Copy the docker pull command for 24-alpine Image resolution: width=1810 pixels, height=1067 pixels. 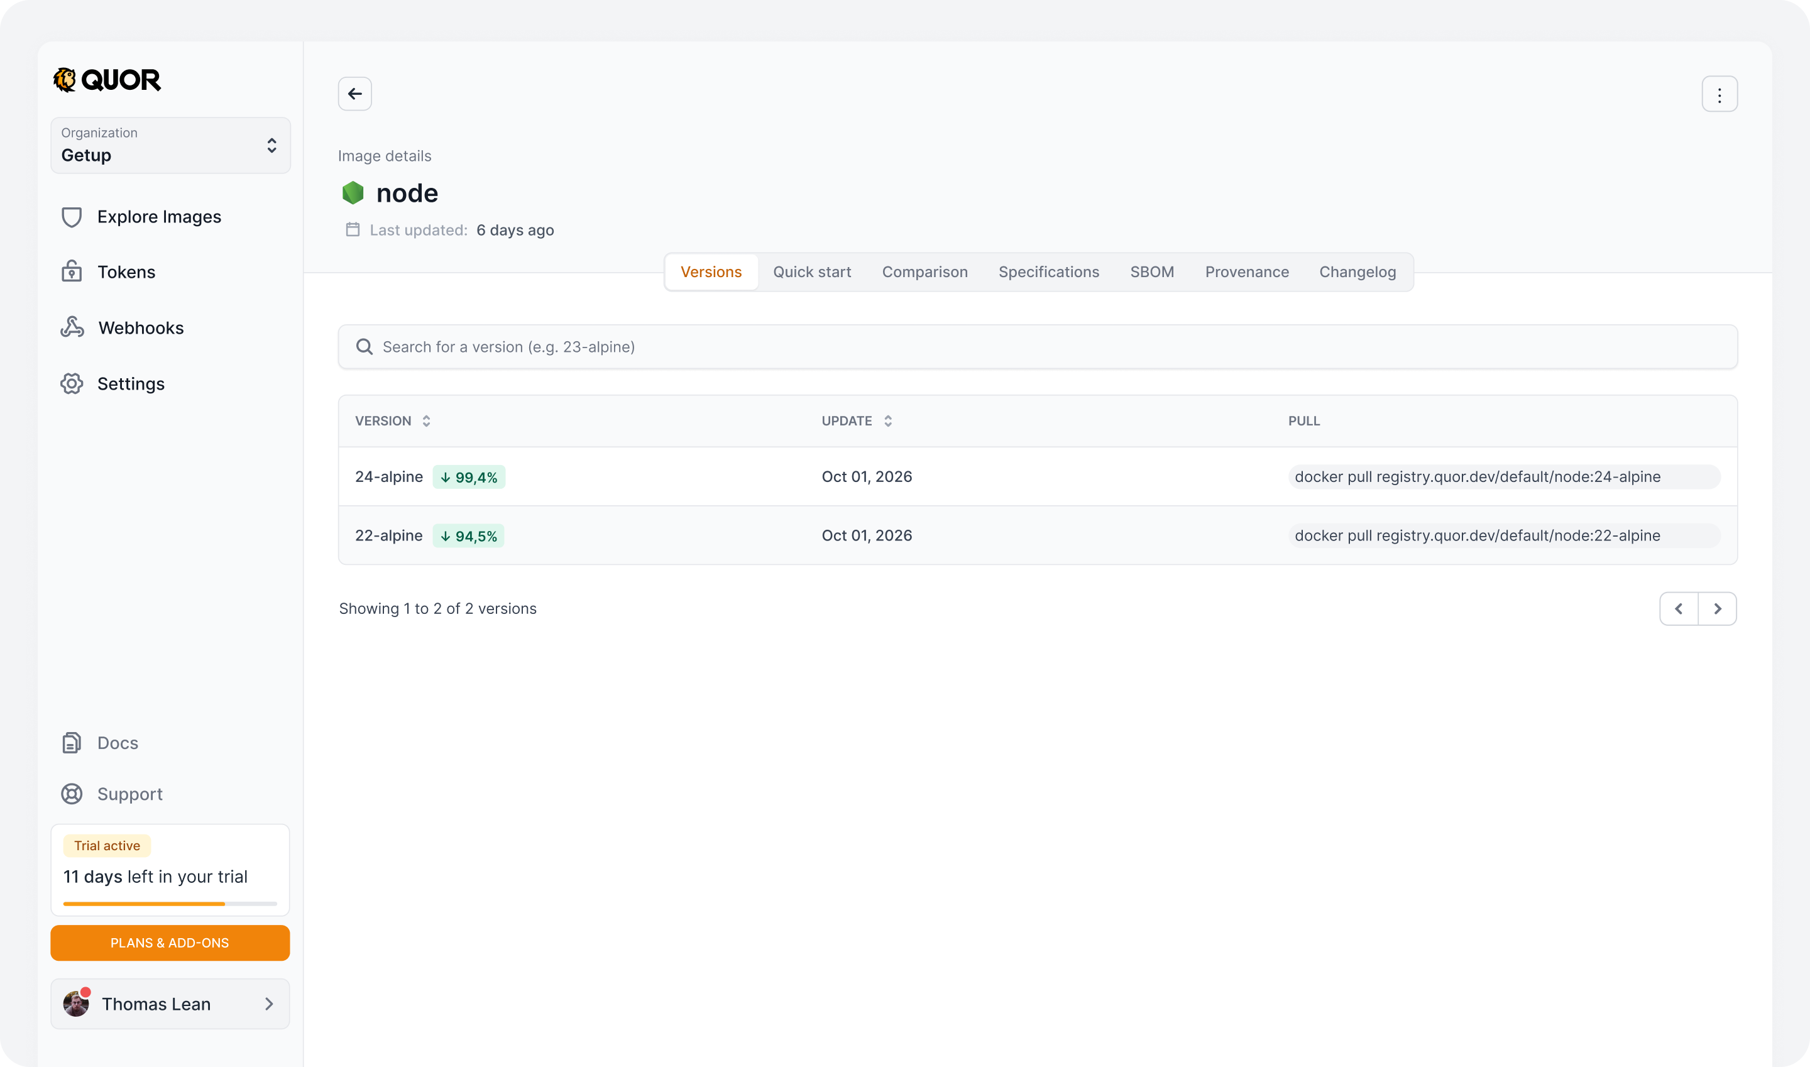pos(1504,477)
